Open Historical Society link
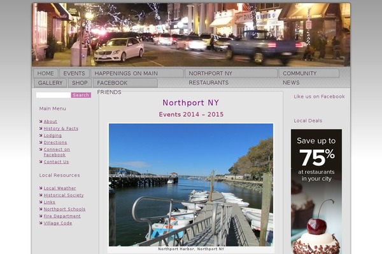Viewport: 382px width, 254px height. pos(64,195)
